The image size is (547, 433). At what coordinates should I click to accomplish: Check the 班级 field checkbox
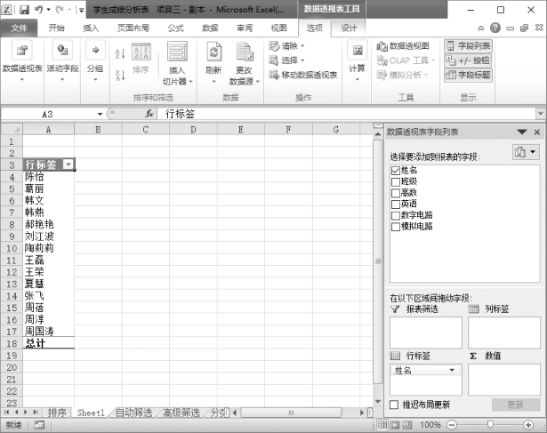[395, 182]
